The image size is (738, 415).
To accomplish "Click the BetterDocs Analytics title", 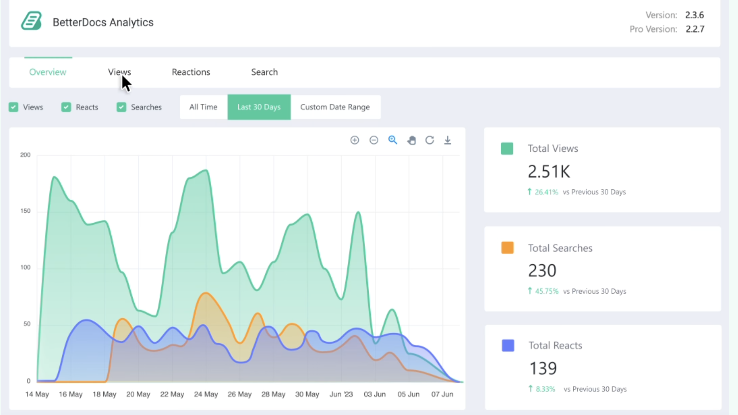I will tap(103, 22).
